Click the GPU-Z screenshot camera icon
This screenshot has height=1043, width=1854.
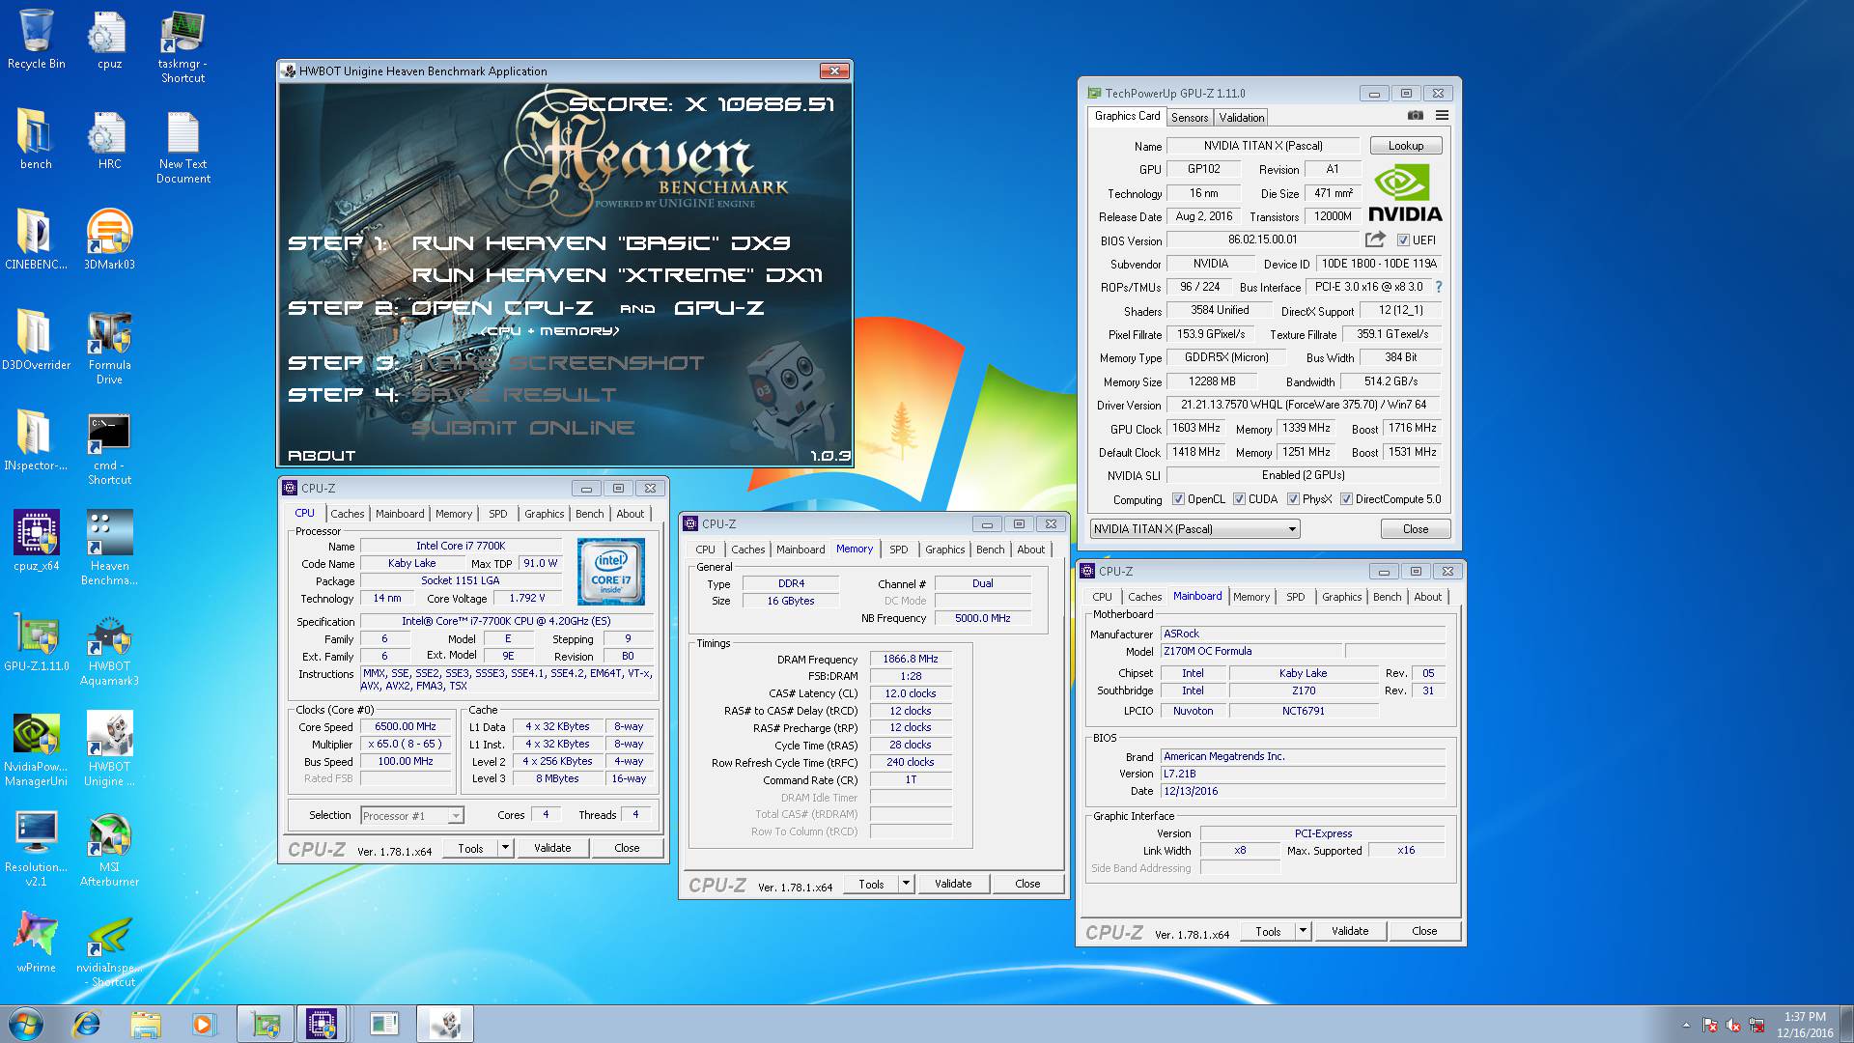click(1415, 116)
